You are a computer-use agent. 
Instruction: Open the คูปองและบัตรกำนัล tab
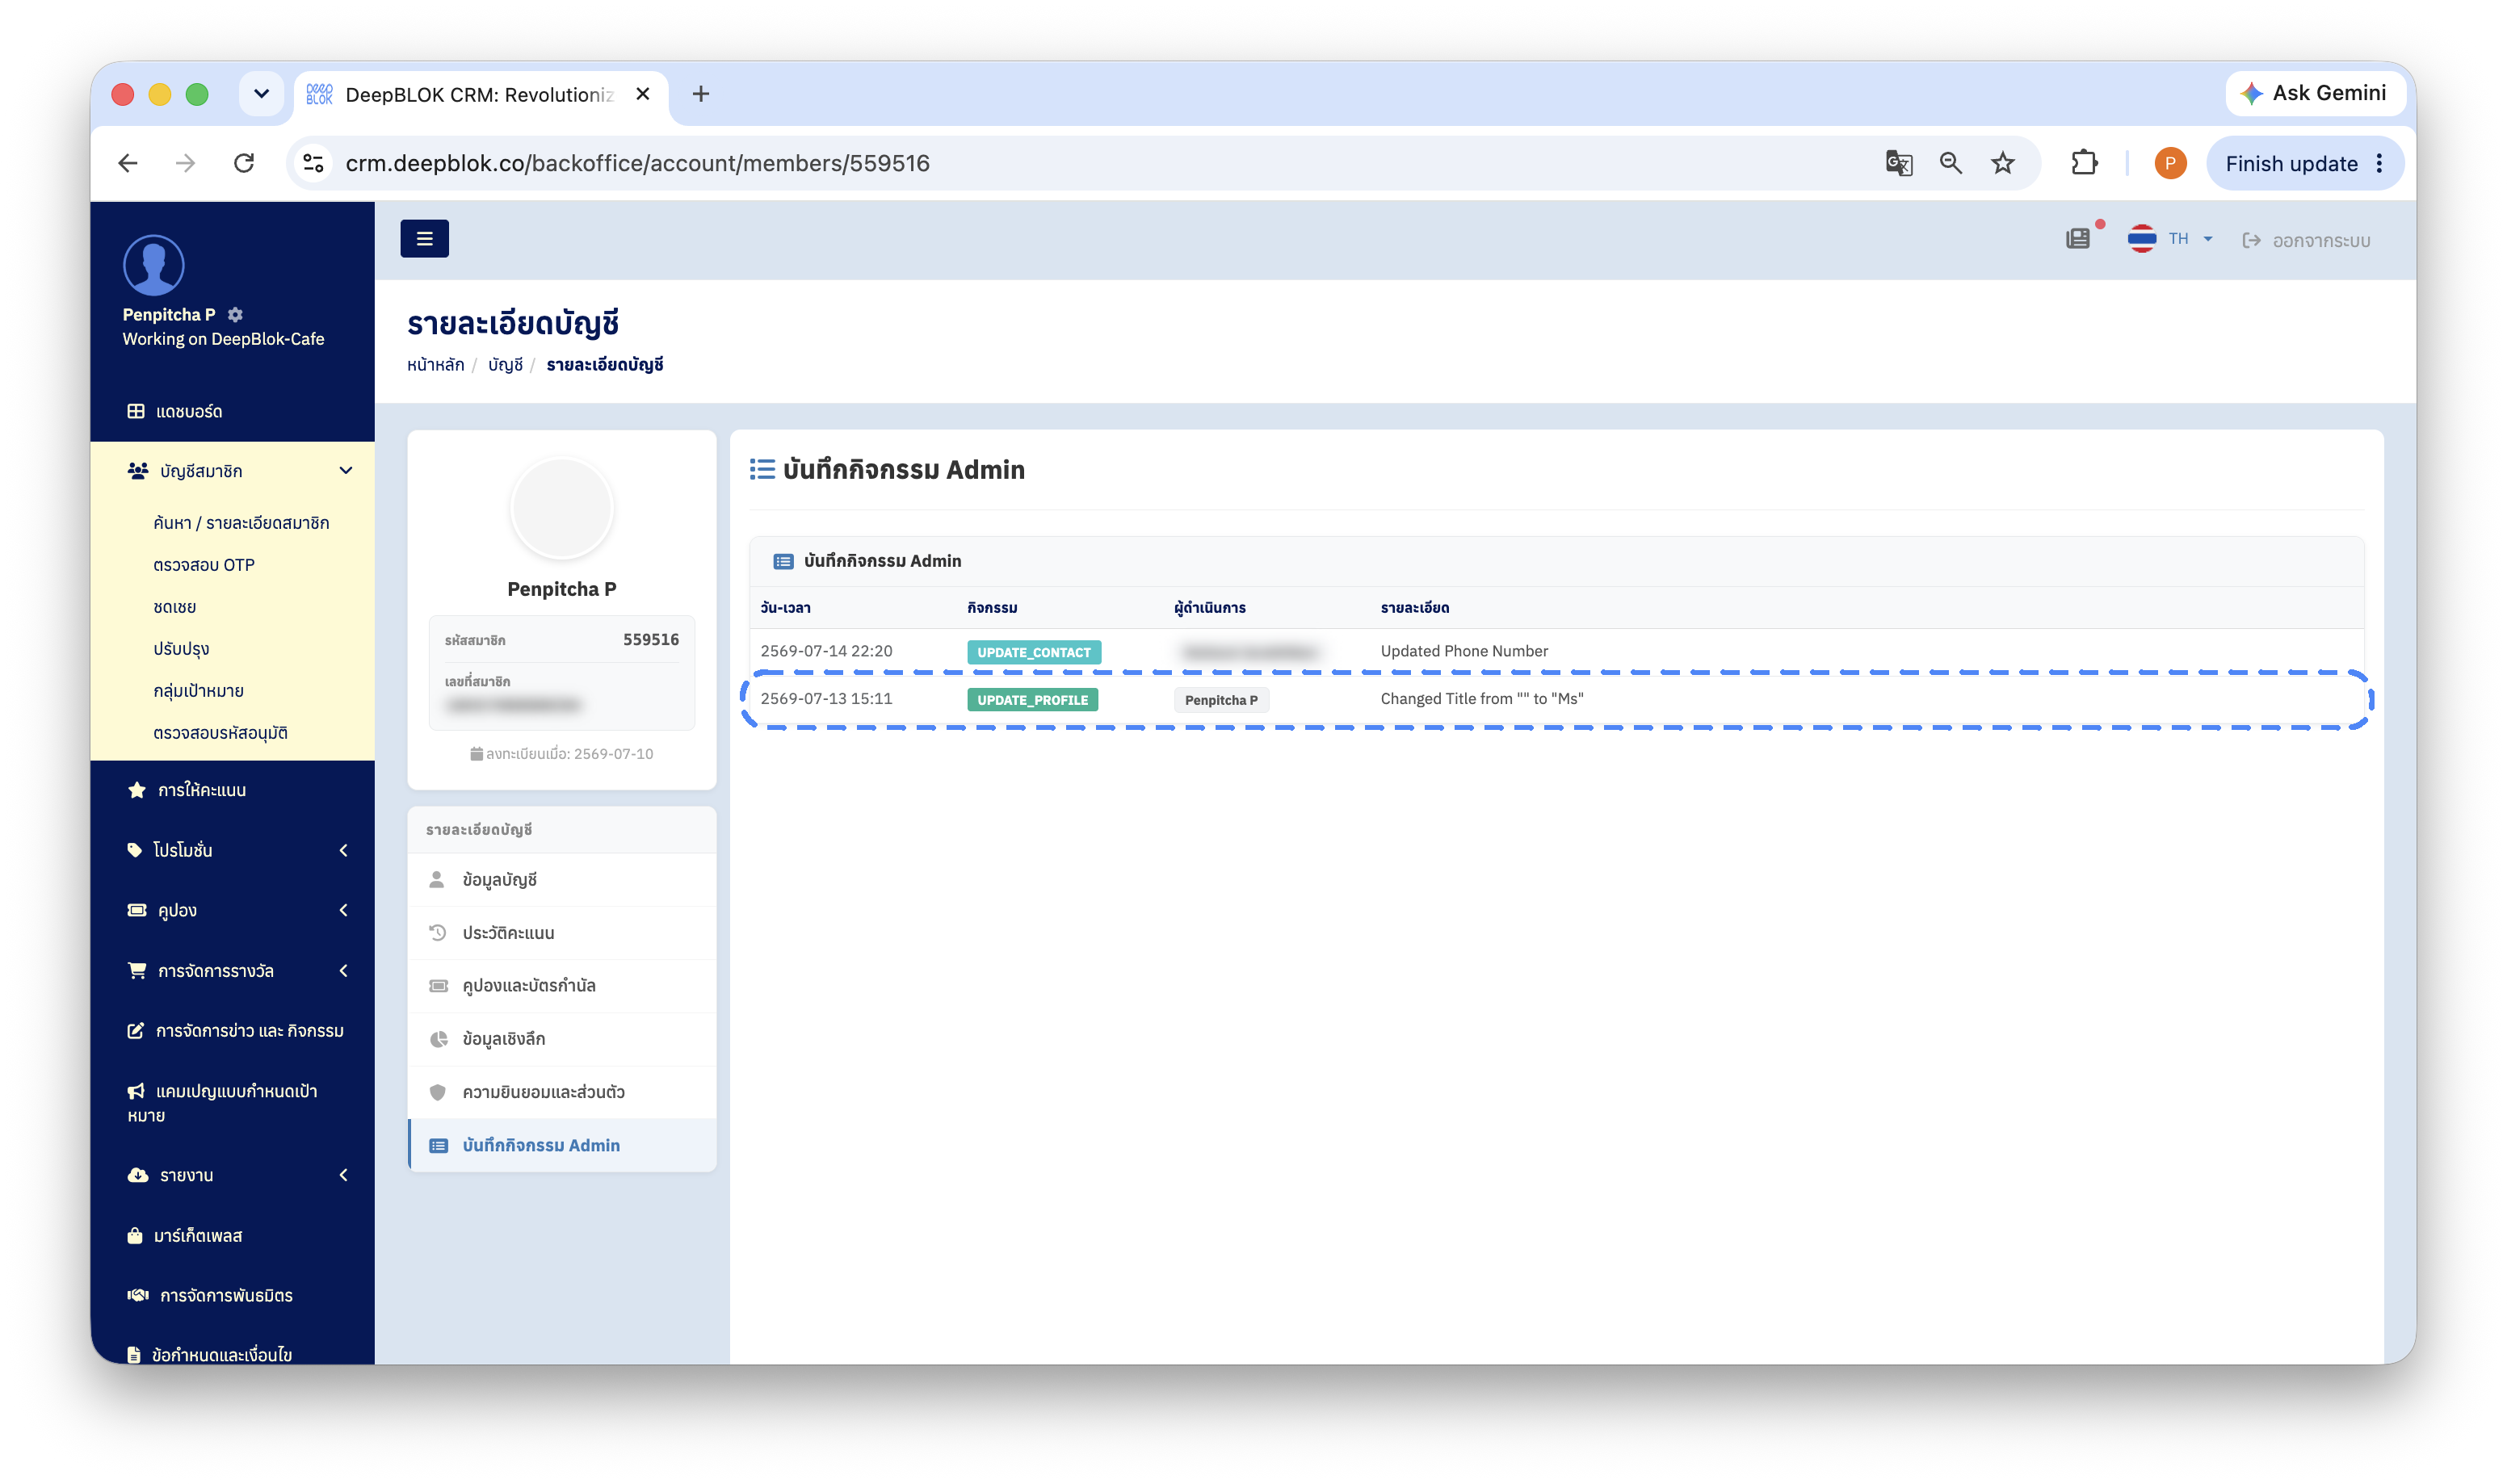click(561, 986)
